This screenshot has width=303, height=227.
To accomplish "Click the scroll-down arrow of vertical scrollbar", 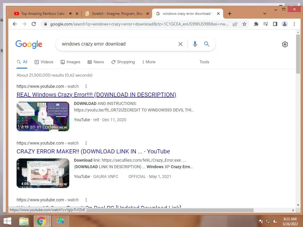I will (298, 205).
